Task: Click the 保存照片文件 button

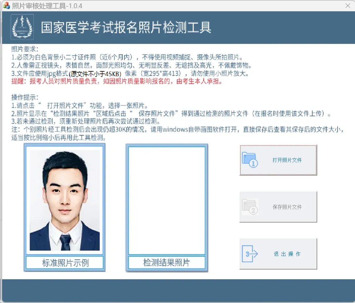Action: [278, 207]
